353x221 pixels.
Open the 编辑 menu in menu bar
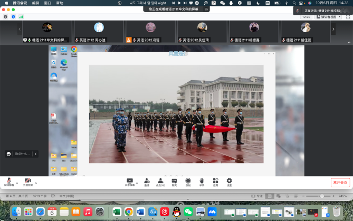click(36, 3)
